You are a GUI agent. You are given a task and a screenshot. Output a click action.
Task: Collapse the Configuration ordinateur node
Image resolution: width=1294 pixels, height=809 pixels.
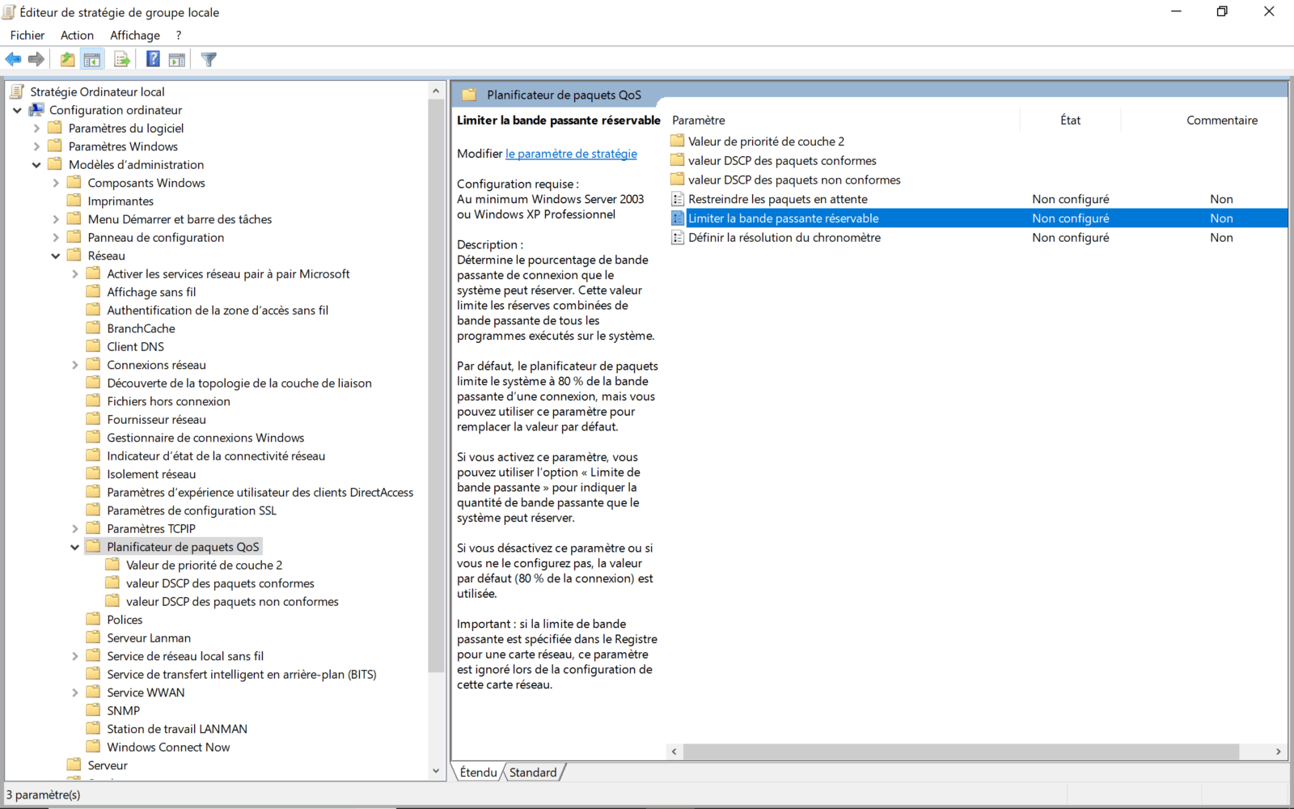pyautogui.click(x=17, y=110)
